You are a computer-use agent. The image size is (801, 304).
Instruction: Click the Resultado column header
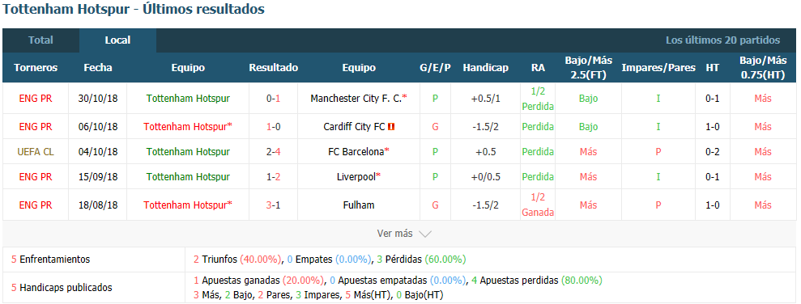click(273, 68)
